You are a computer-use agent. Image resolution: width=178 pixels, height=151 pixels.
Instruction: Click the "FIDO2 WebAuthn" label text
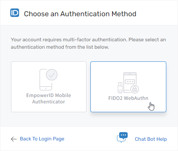point(128,98)
